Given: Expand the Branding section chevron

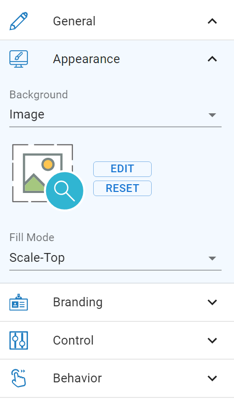Looking at the screenshot, I should click(x=212, y=302).
